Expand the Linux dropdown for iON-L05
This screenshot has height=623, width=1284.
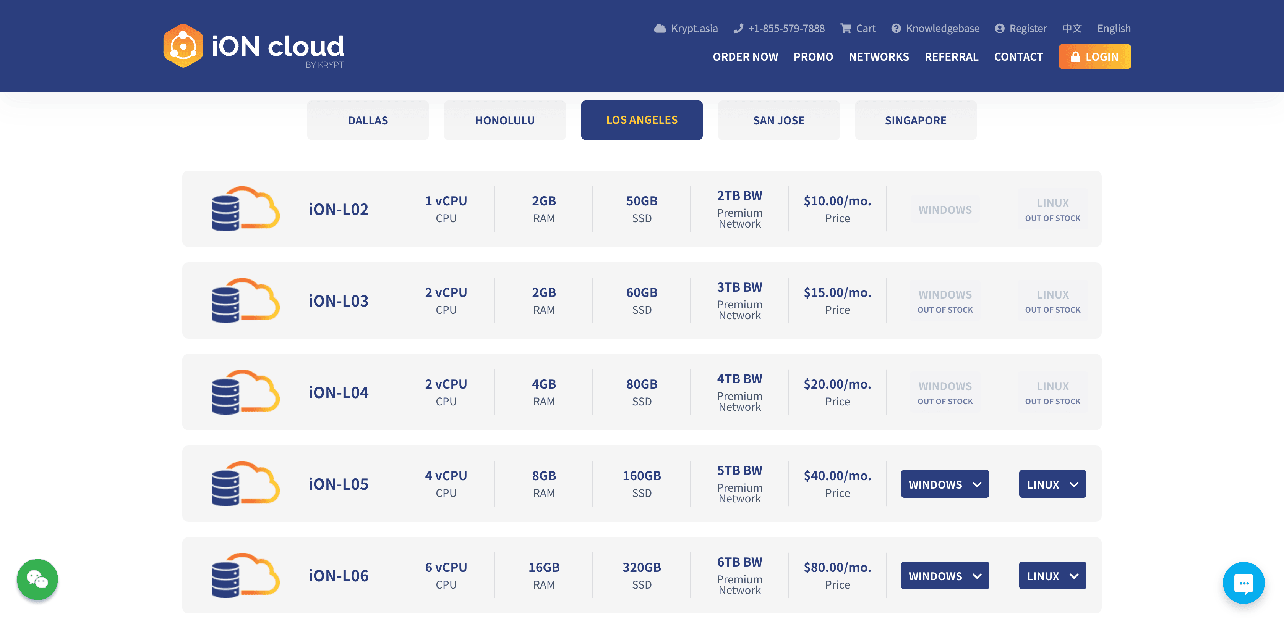1052,484
